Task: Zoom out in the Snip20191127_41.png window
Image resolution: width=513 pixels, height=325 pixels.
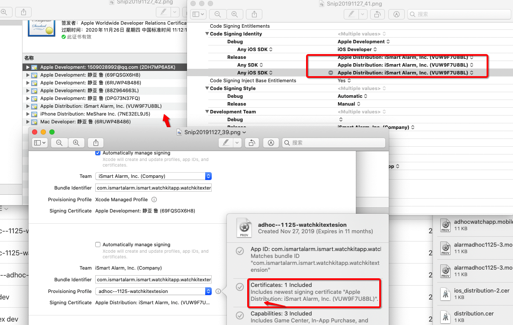Action: (218, 14)
